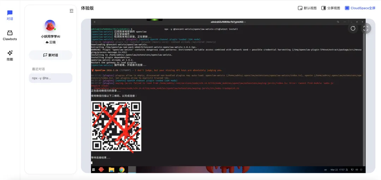Click the WeChat QR code image

tap(116, 126)
